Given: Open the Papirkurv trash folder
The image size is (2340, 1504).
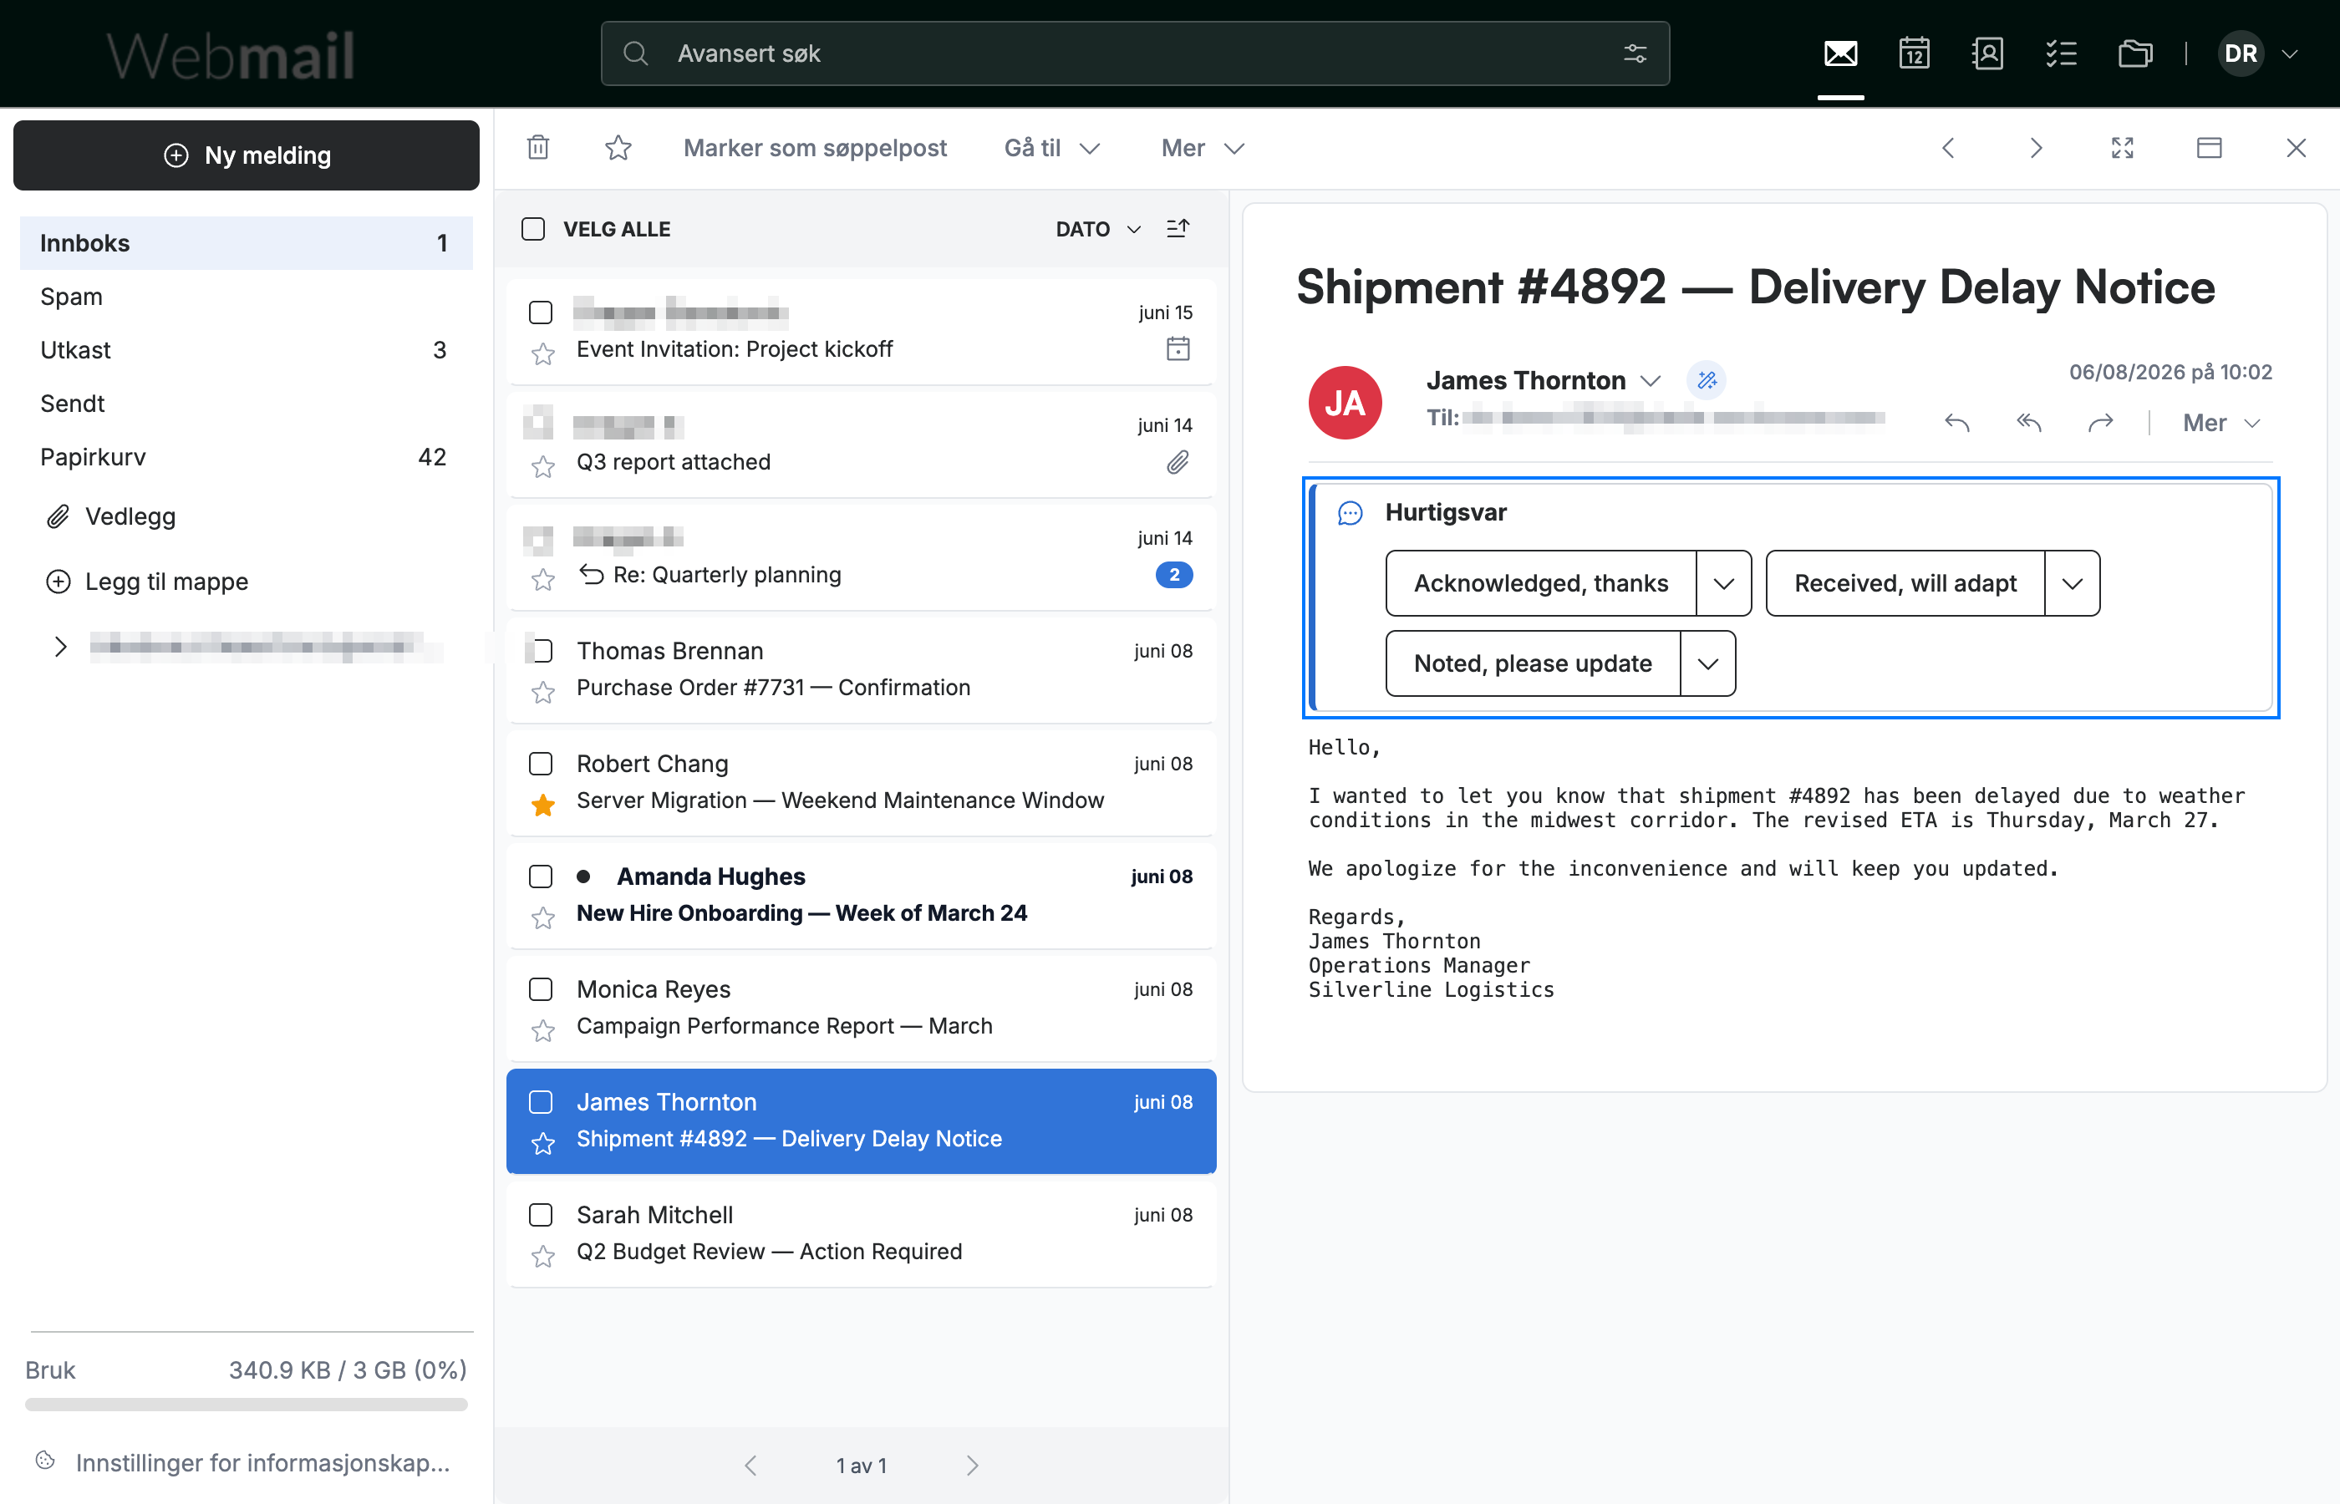Looking at the screenshot, I should [246, 457].
